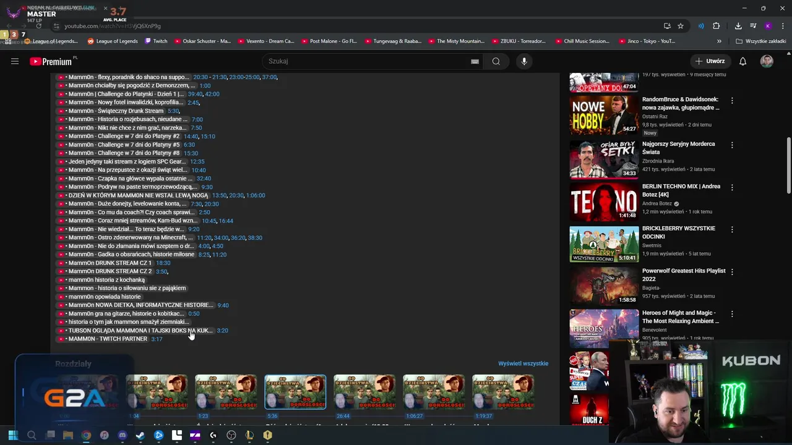Screen dimensions: 792x445
Task: Jump to timestamp 1:06:00
Action: pos(256,195)
